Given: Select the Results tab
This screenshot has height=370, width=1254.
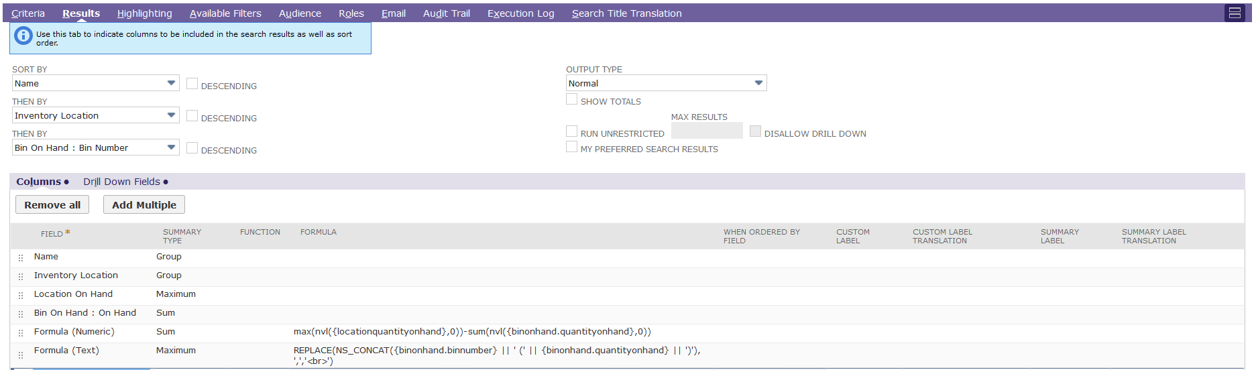Looking at the screenshot, I should click(x=81, y=13).
